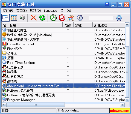
Task: Click the red X delete toolbar icon
Action: tap(34, 18)
